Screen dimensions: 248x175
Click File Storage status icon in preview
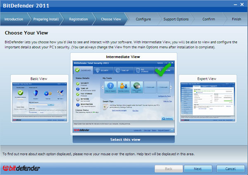click(78, 94)
